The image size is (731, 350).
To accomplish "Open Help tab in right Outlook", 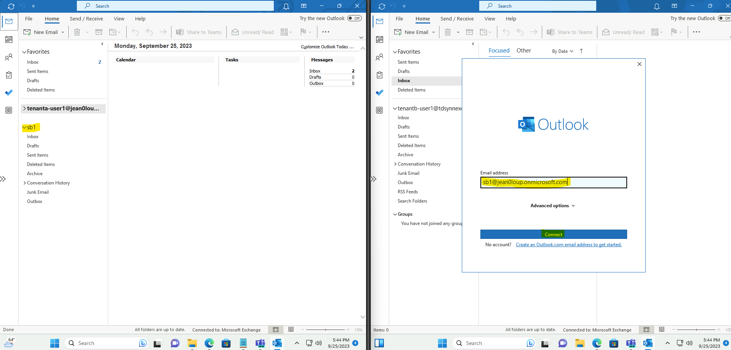I will (511, 19).
